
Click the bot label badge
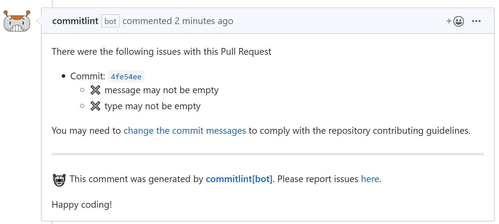(110, 21)
